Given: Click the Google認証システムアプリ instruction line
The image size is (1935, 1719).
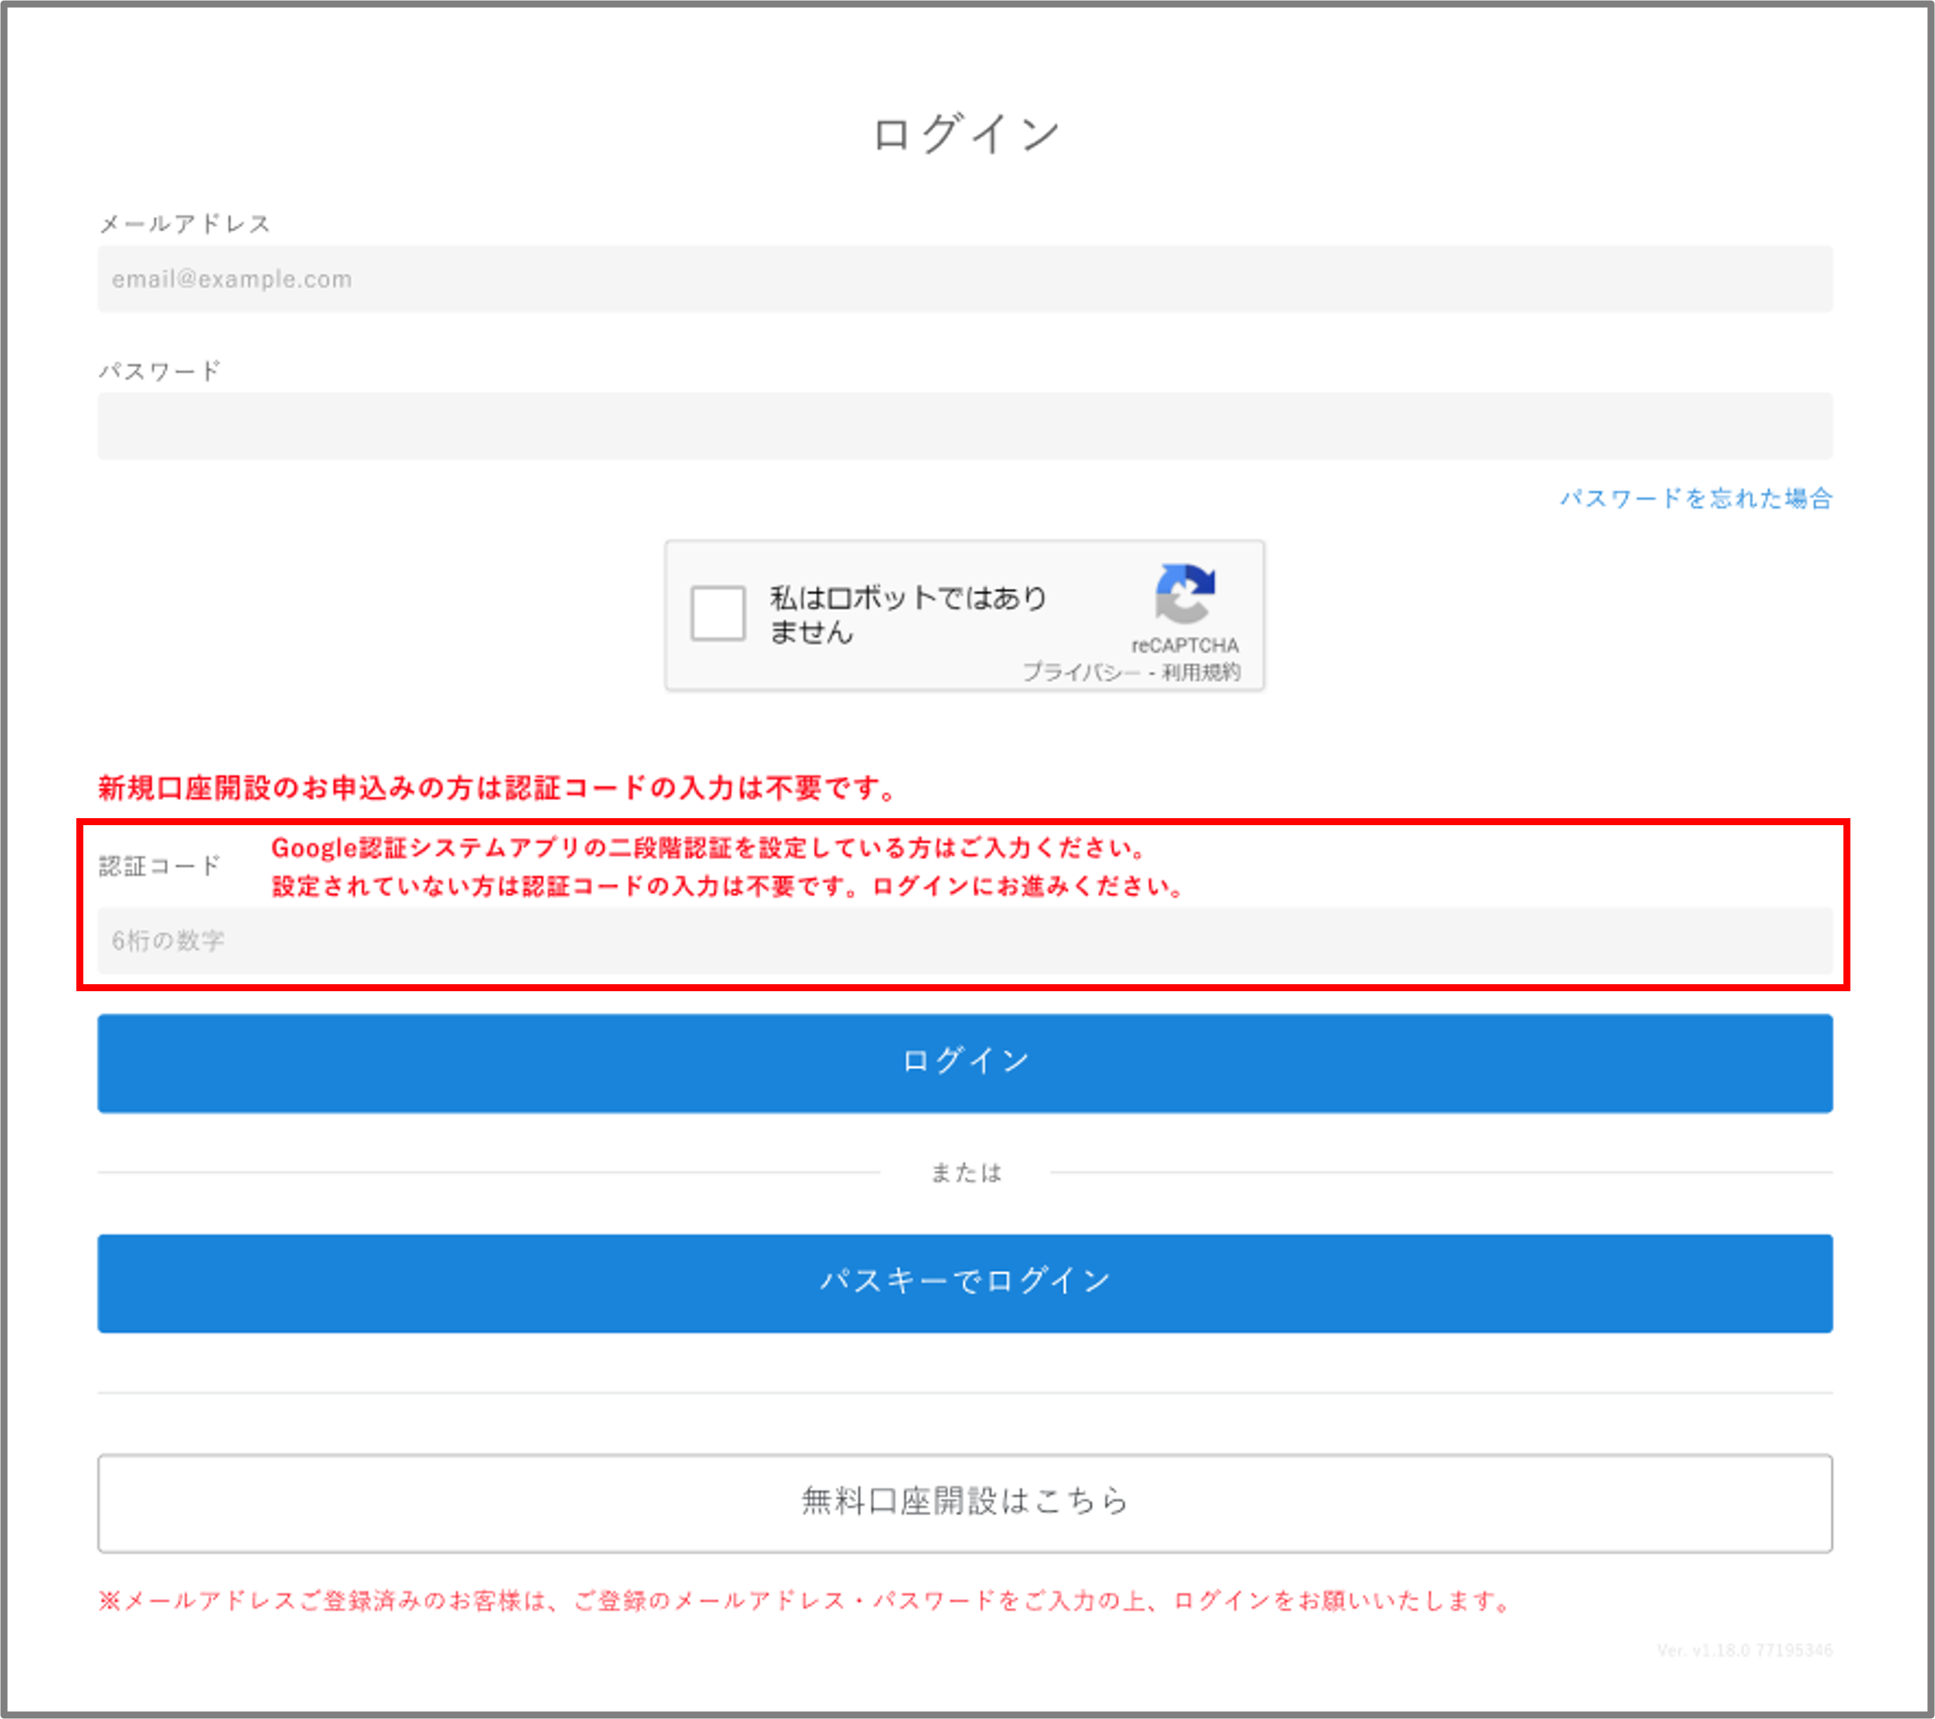Looking at the screenshot, I should tap(709, 848).
